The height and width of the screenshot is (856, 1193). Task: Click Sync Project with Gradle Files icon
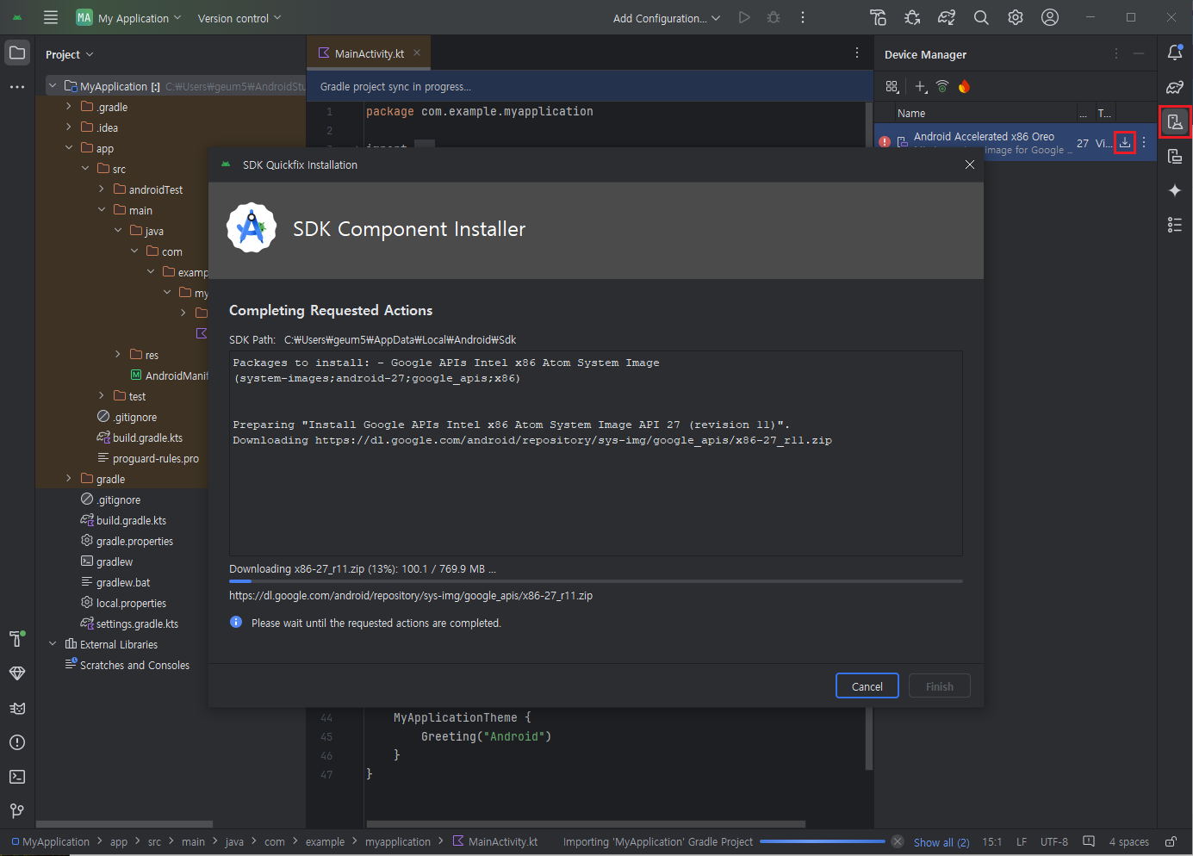947,17
